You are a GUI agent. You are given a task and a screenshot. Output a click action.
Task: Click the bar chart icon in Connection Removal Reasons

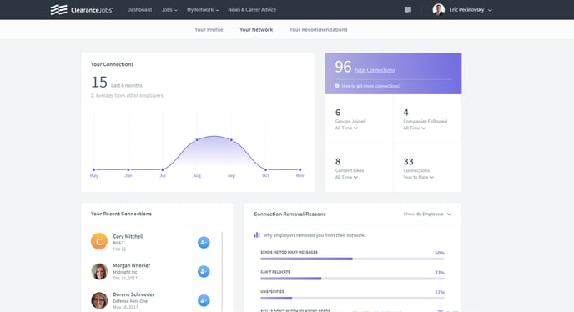[257, 234]
